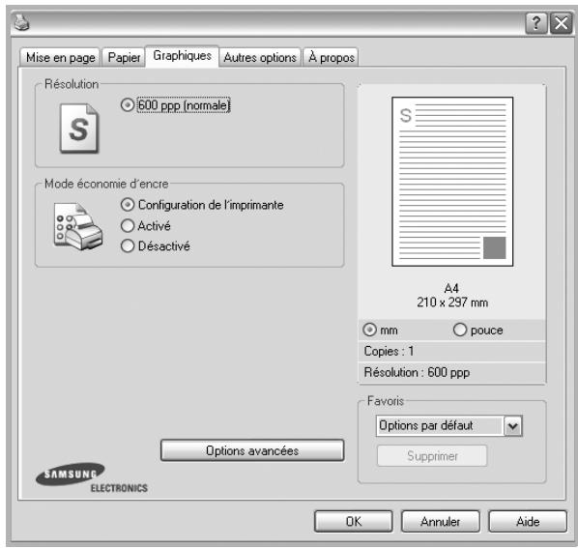The height and width of the screenshot is (548, 578).
Task: Select the Désactivé toner save option
Action: (x=128, y=245)
